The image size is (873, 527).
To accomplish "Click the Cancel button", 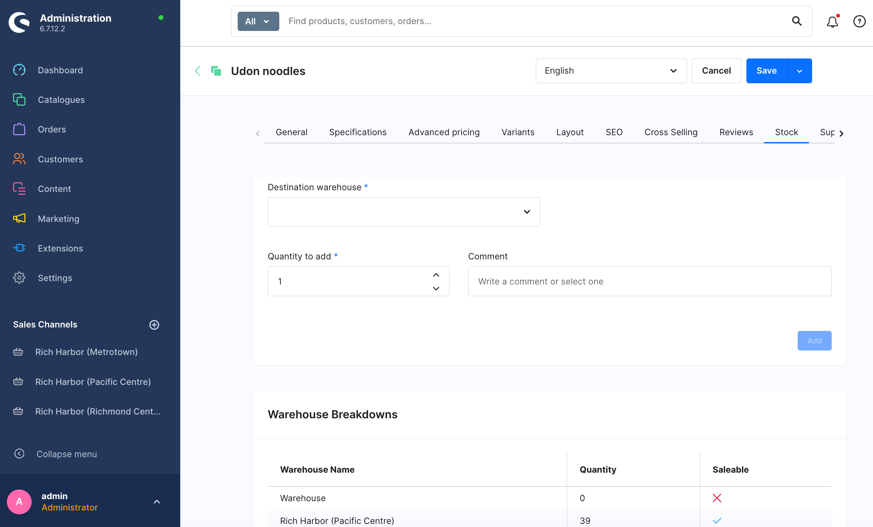I will click(716, 71).
